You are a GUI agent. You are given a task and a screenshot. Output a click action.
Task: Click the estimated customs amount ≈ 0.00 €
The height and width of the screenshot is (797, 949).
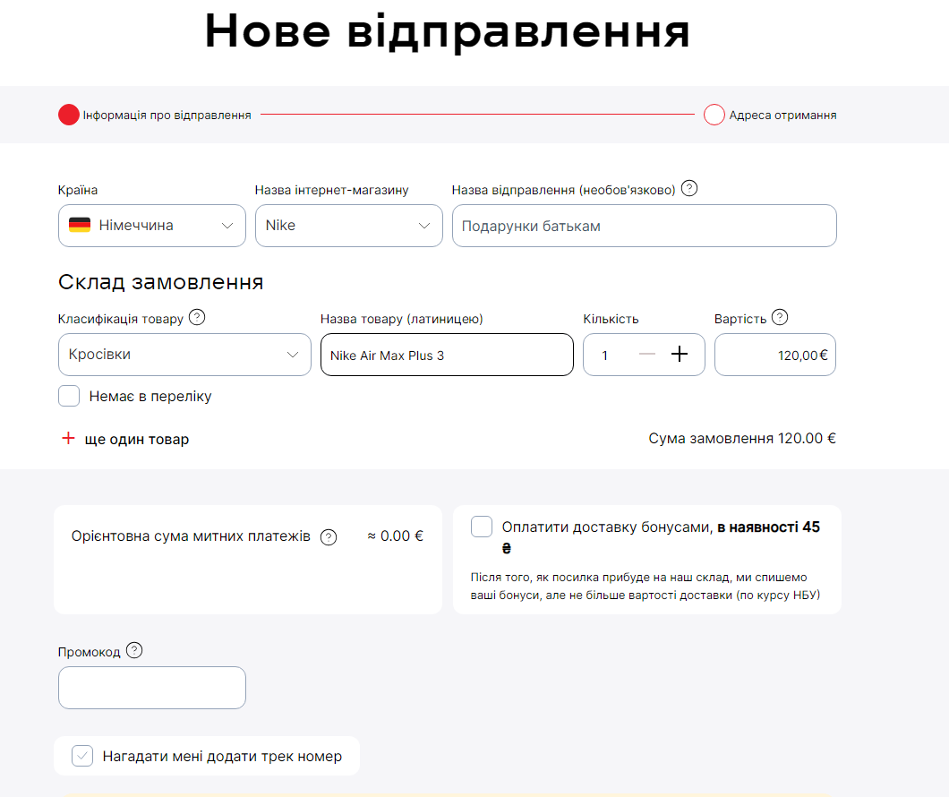click(x=395, y=536)
